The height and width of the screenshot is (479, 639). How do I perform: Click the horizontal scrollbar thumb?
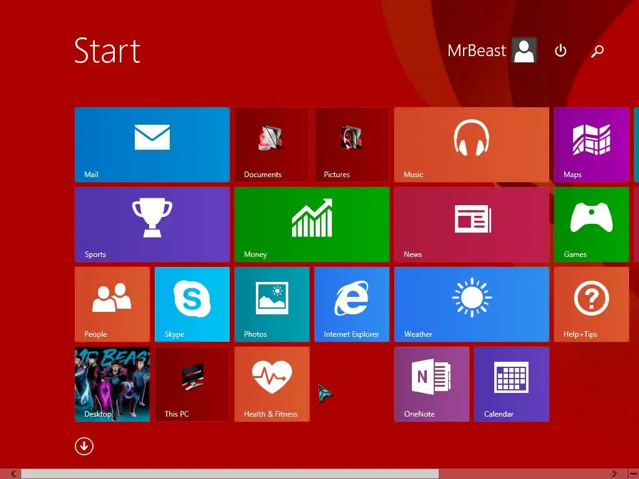pyautogui.click(x=230, y=474)
